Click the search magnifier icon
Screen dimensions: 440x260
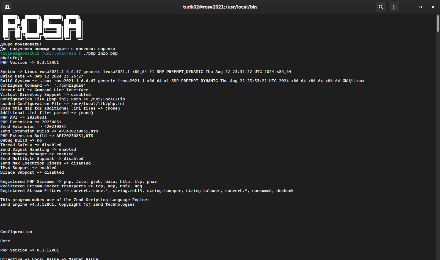click(x=381, y=7)
